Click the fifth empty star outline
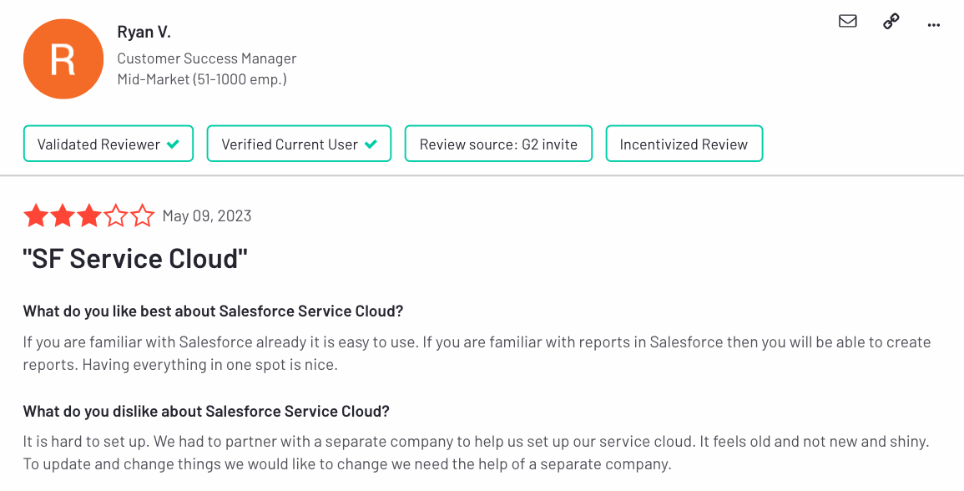Image resolution: width=964 pixels, height=491 pixels. [143, 216]
